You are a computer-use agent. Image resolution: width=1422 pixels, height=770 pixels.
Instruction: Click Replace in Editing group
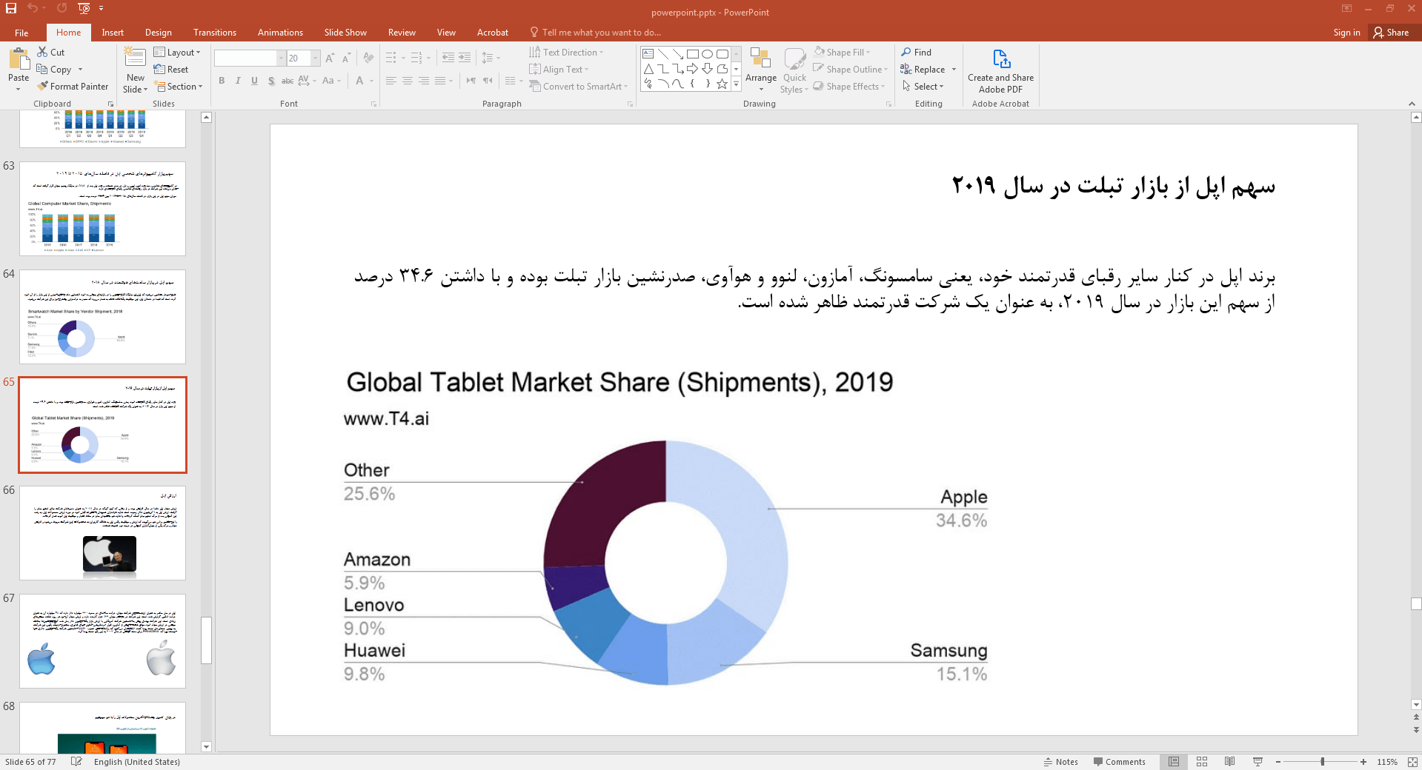coord(928,70)
